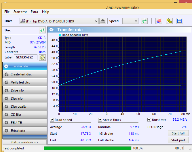
Task: Click the Start part button
Action: [178, 140]
